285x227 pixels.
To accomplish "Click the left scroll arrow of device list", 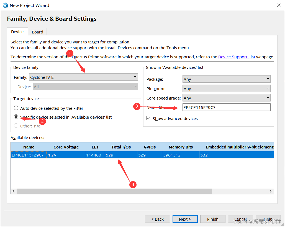I will coord(14,191).
